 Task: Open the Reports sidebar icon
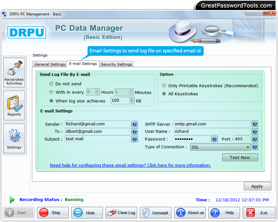(14, 105)
